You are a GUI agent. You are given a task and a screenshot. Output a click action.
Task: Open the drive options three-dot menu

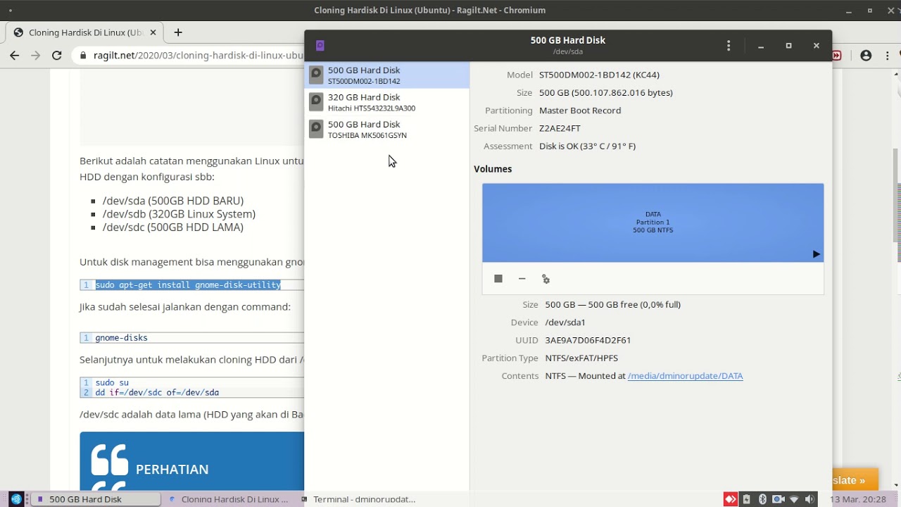pos(729,46)
